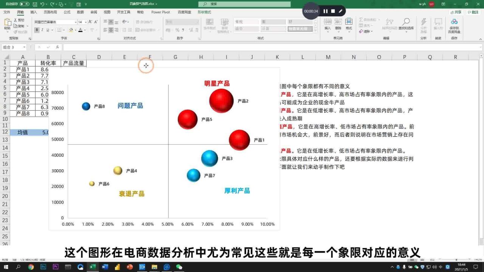The width and height of the screenshot is (484, 272).
Task: Select cell A12 containing 均值
Action: pyautogui.click(x=23, y=133)
